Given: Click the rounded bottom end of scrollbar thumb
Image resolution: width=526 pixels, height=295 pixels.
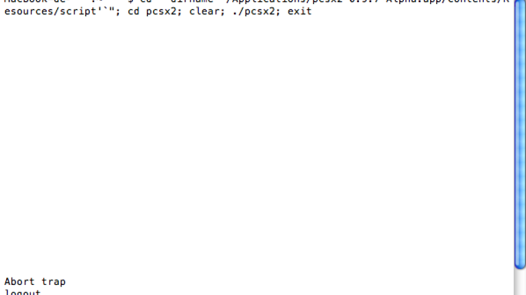Looking at the screenshot, I should click(x=520, y=265).
